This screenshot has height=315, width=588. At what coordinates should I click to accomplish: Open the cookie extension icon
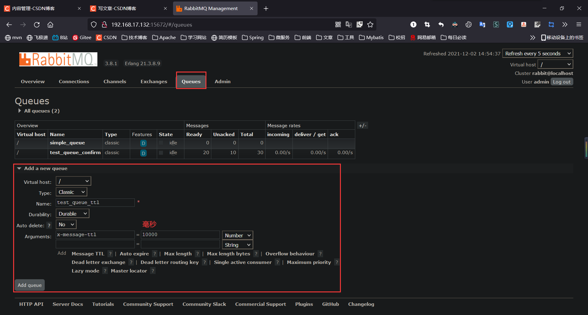pyautogui.click(x=469, y=25)
